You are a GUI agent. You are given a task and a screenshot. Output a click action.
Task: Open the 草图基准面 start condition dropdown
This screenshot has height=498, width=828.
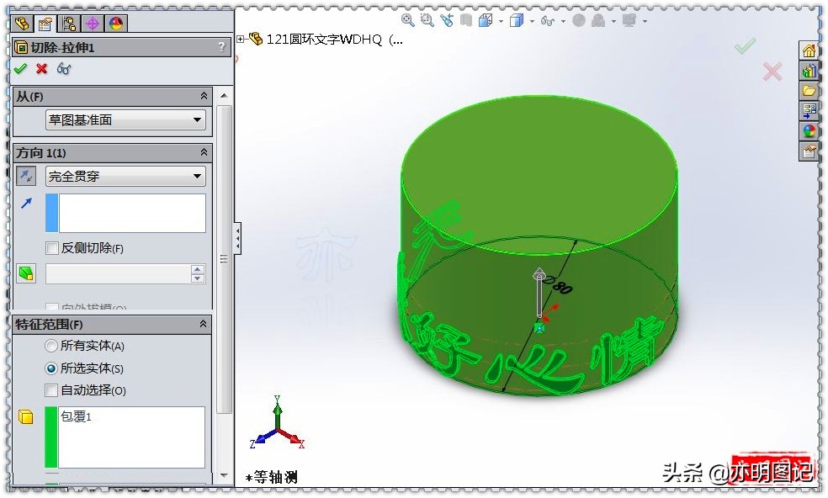pos(198,119)
